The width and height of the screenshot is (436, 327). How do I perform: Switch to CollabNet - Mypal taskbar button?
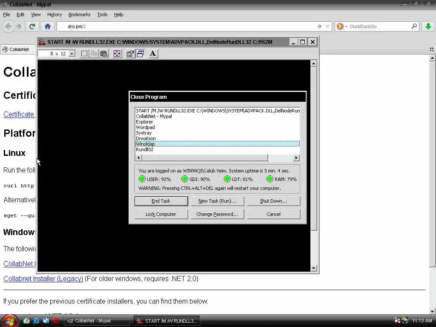(x=98, y=321)
